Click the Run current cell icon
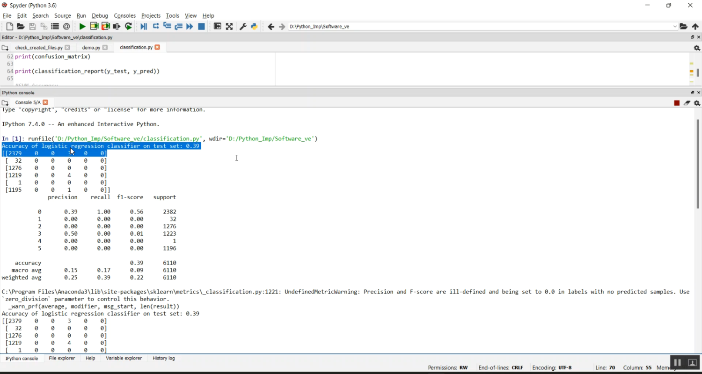The image size is (702, 374). pos(94,27)
